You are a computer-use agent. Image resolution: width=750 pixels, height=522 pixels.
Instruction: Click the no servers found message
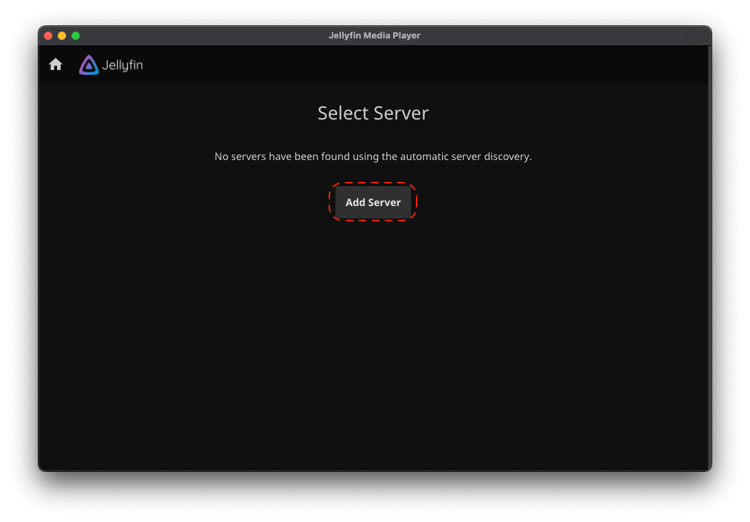pos(373,157)
